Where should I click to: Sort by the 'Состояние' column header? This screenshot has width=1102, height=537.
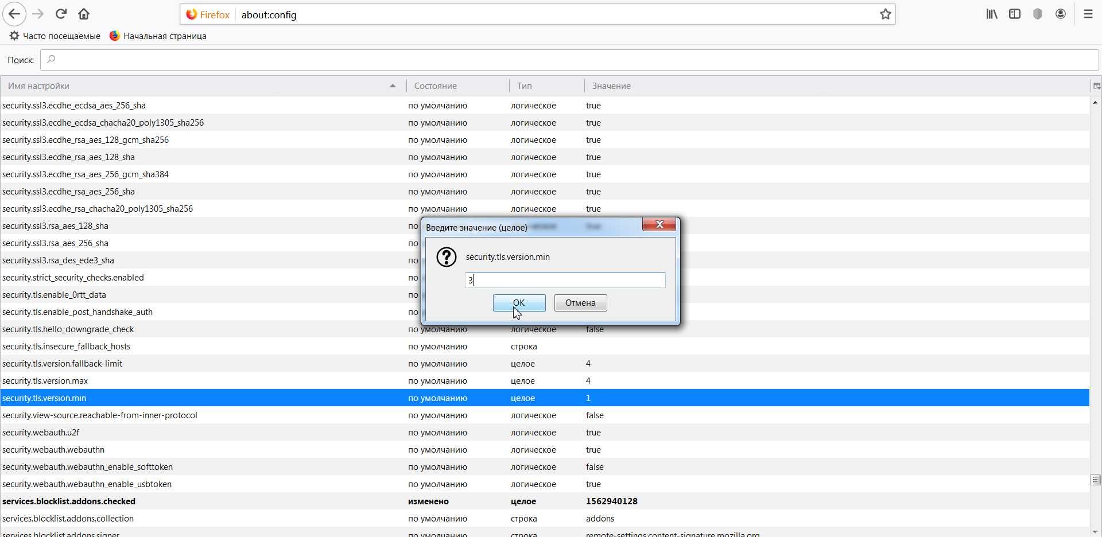[457, 86]
